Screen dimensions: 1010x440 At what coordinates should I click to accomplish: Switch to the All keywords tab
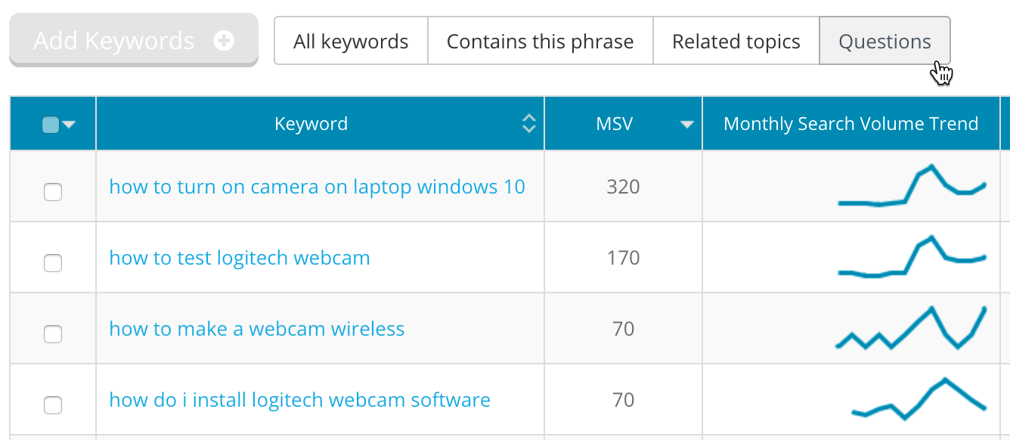(351, 42)
